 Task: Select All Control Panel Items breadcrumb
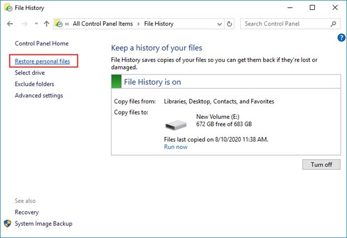pos(104,24)
